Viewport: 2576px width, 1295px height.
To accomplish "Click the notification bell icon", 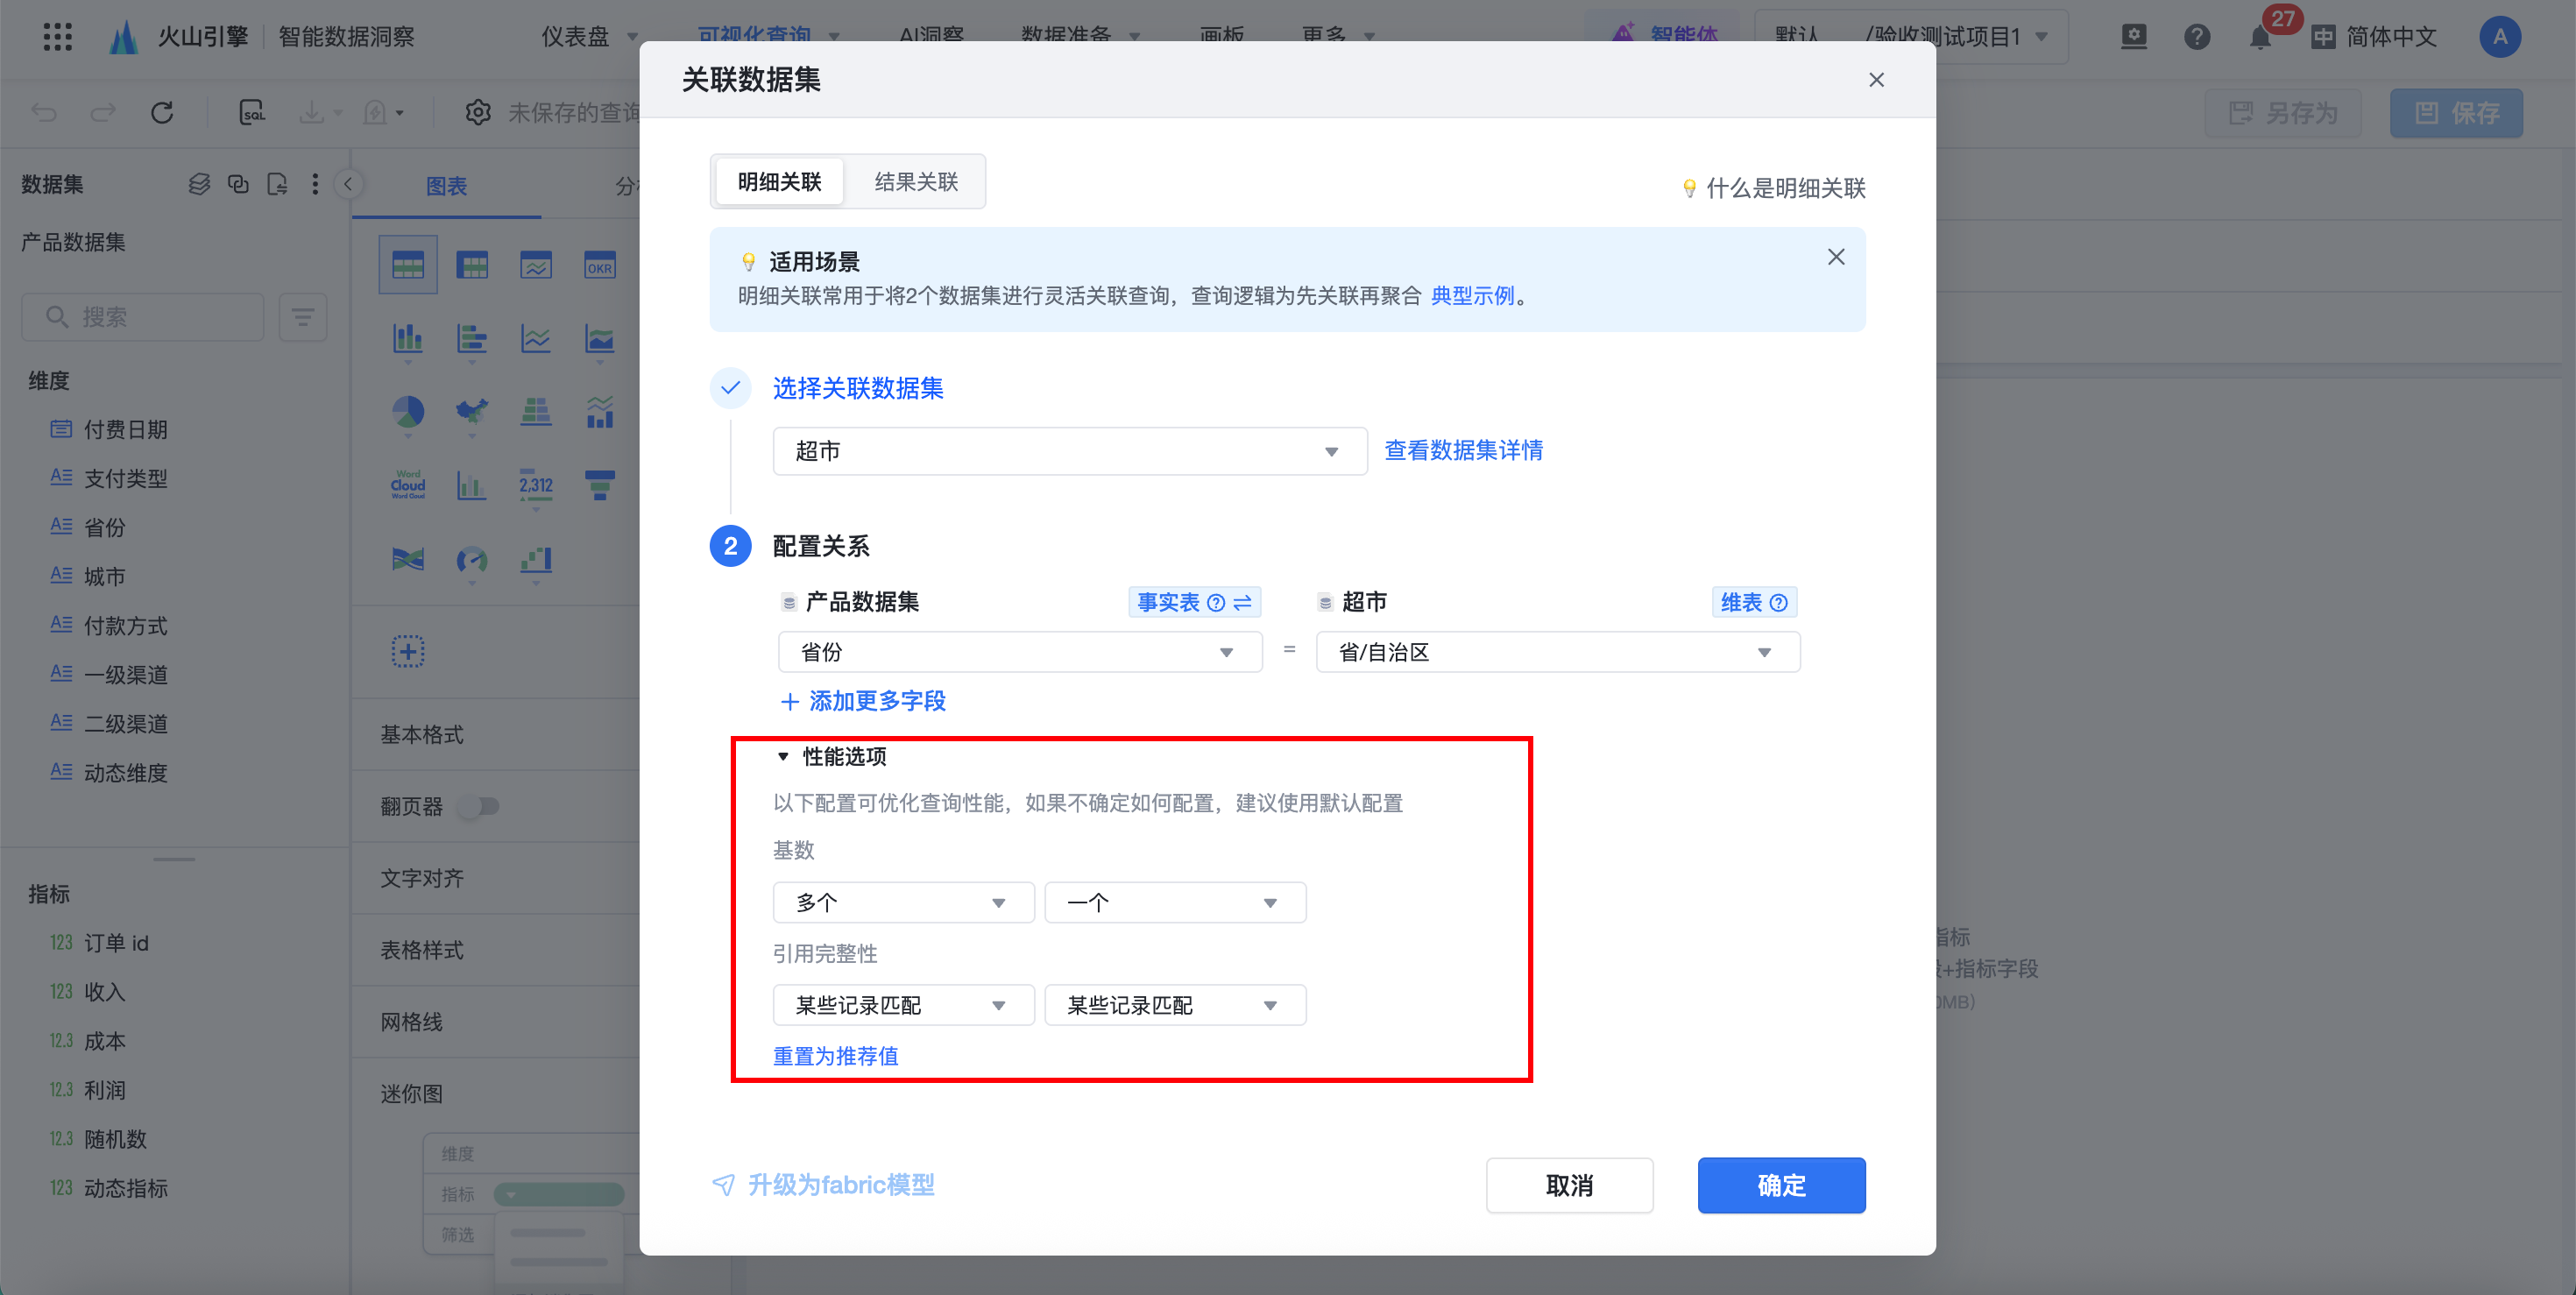I will click(2259, 38).
